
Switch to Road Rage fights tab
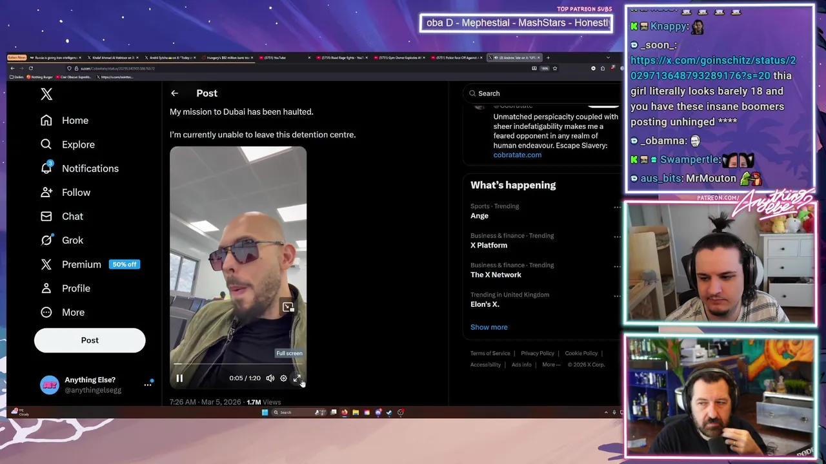[342, 57]
